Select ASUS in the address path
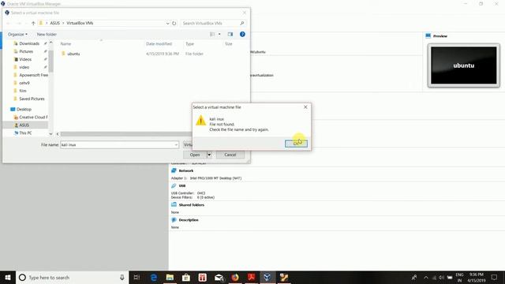Screen dimensions: 505x284 [54, 23]
